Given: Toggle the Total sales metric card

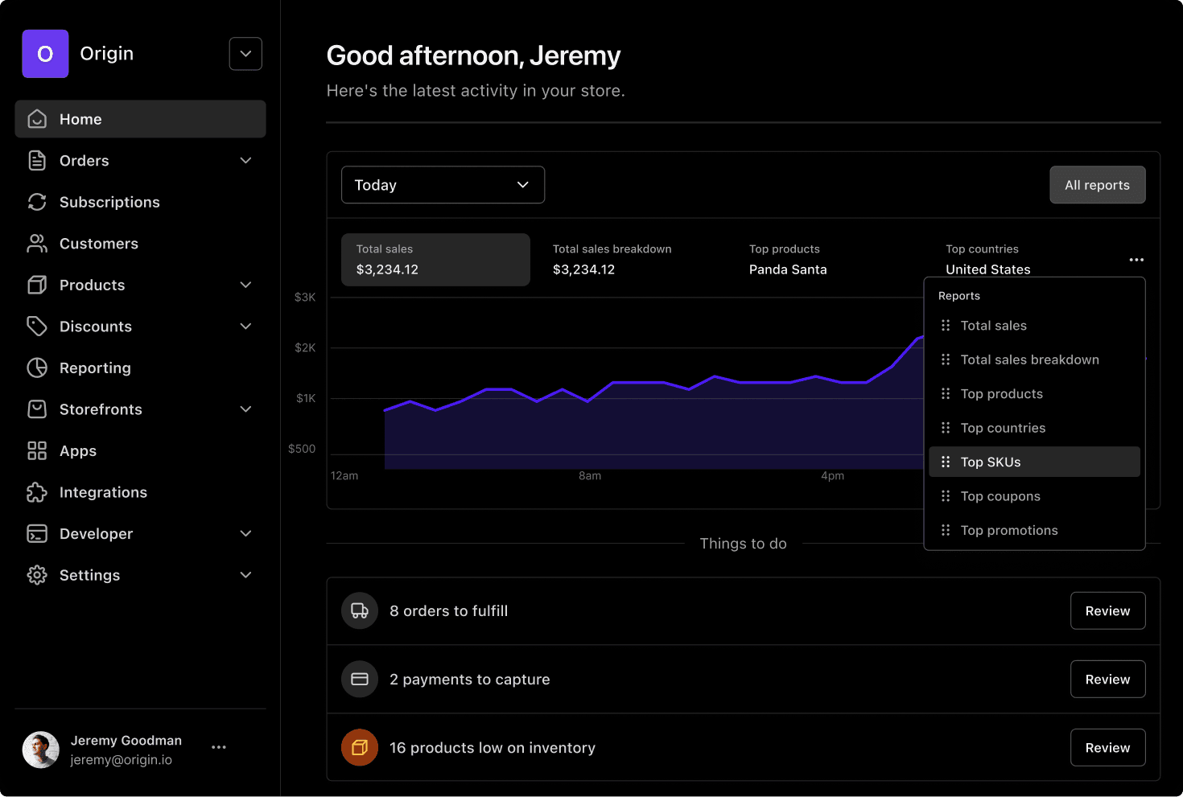Looking at the screenshot, I should (435, 259).
